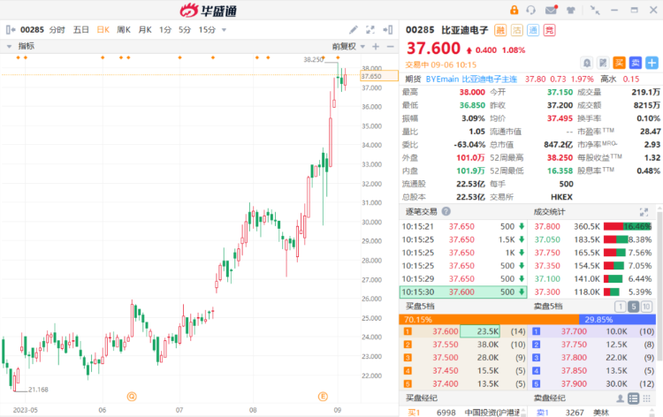Click the 37.800 trade statistics bar

point(628,226)
